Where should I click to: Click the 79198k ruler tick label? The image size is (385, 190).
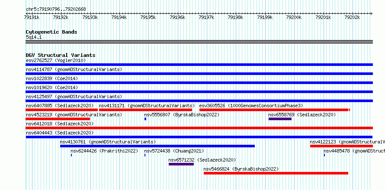point(236,17)
